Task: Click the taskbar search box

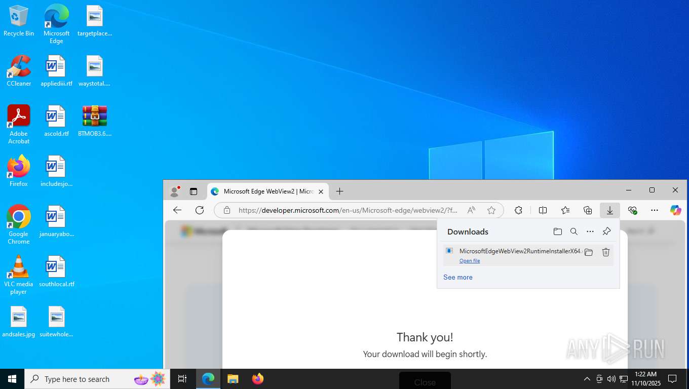Action: 96,379
